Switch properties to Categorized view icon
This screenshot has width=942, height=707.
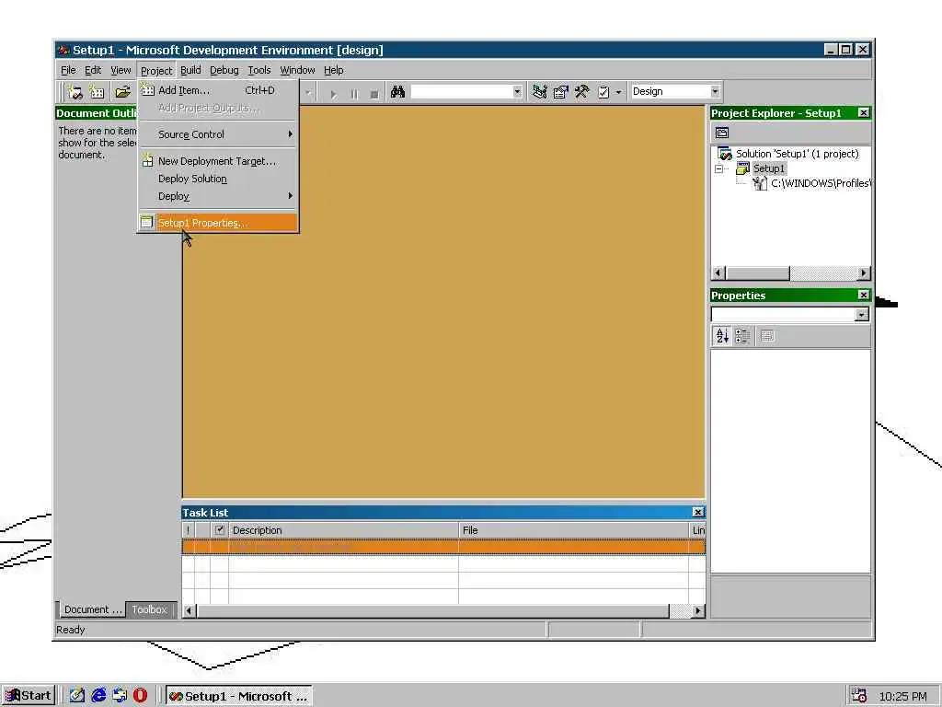click(x=742, y=336)
